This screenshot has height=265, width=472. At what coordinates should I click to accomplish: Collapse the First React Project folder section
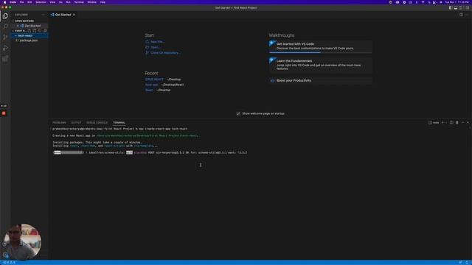tap(20, 31)
